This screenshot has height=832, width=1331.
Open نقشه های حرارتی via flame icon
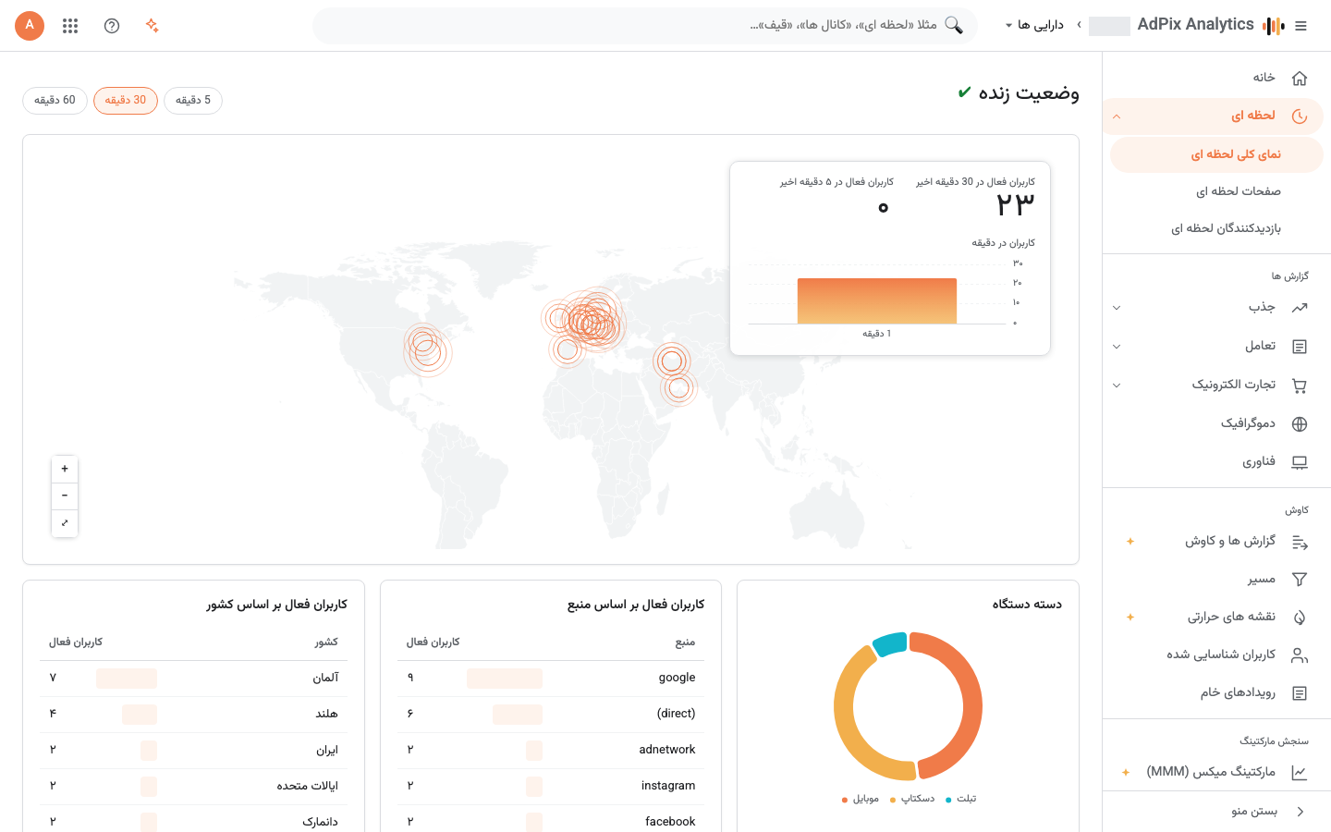tap(1300, 618)
